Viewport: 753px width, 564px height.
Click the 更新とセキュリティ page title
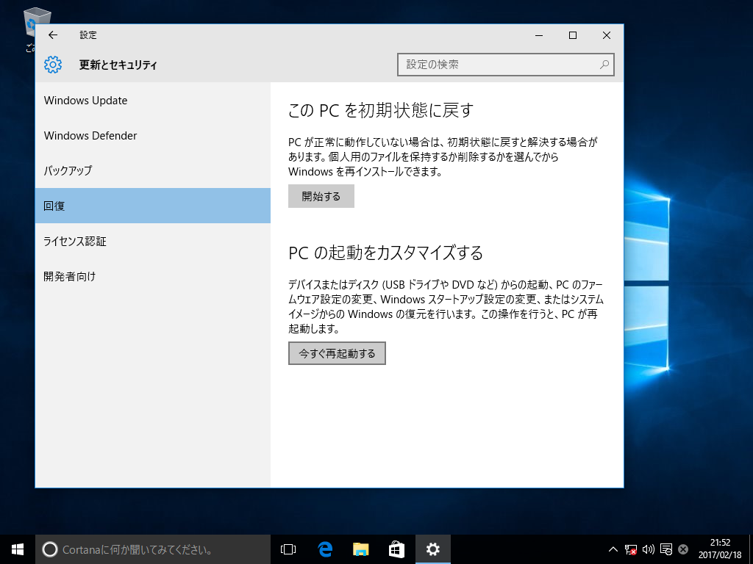pyautogui.click(x=118, y=65)
